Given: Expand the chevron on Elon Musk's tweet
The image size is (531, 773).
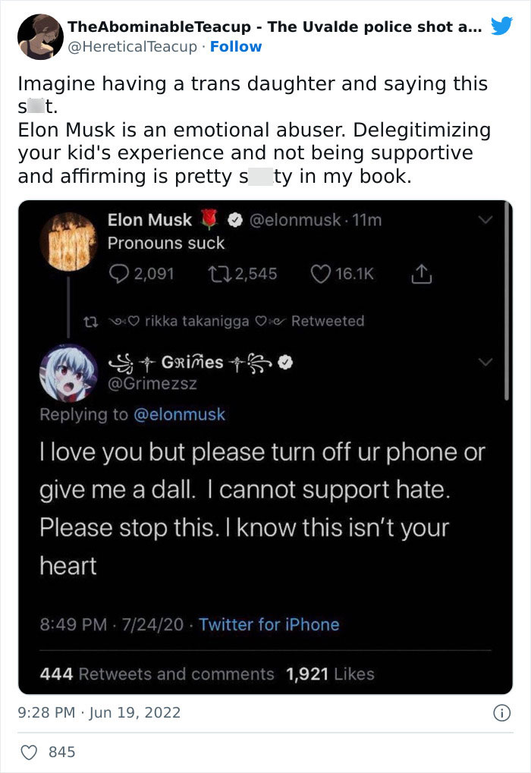Looking at the screenshot, I should 485,221.
